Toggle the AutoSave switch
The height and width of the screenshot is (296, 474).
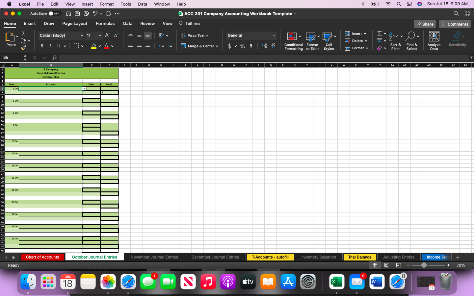click(55, 13)
